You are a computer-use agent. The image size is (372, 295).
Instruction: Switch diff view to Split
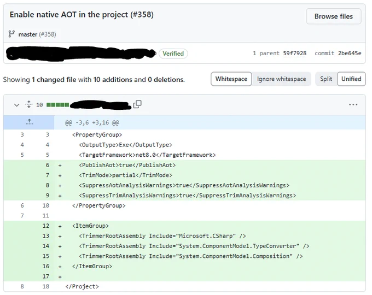326,79
